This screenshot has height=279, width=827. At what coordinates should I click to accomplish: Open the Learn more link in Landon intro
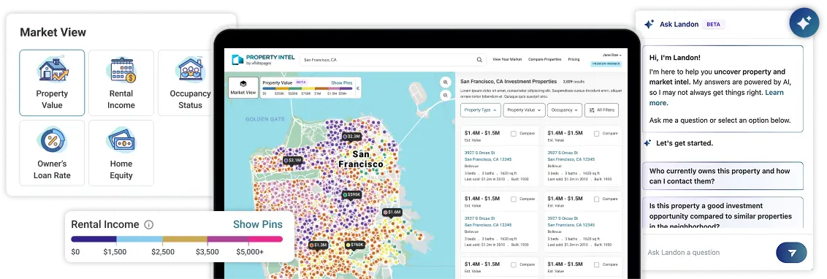(716, 98)
